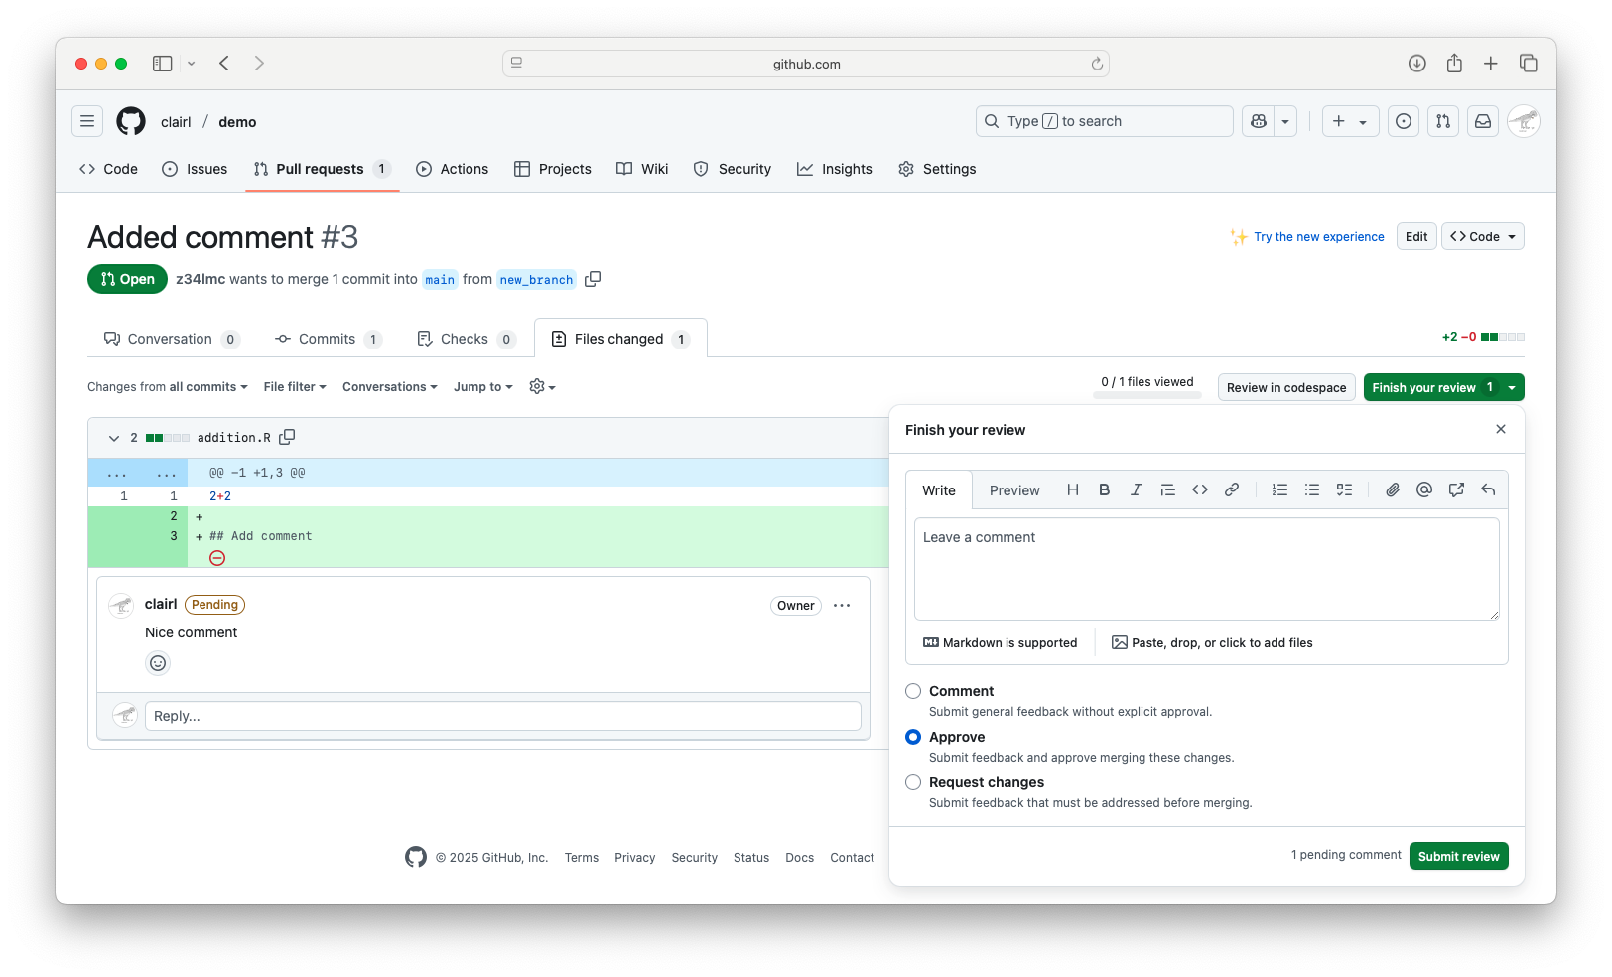1612x977 pixels.
Task: Add emoji reaction to Nice comment
Action: (x=158, y=663)
